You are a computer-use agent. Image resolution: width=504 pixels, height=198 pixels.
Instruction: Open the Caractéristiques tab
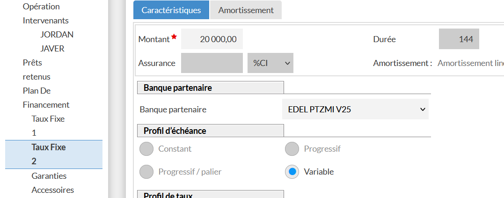coord(171,10)
